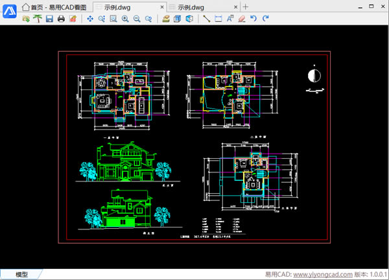This screenshot has width=389, height=280.
Task: Select the measure distance line tool
Action: tap(206, 19)
